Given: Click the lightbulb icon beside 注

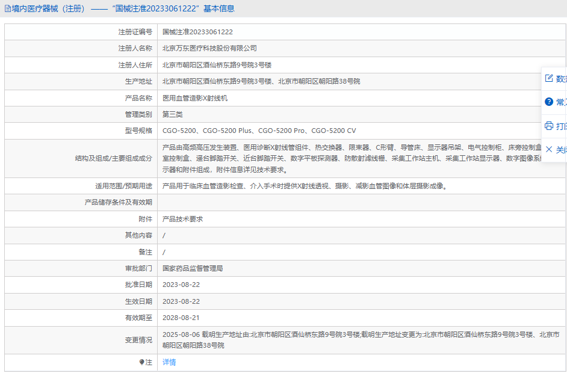Looking at the screenshot, I should [142, 362].
